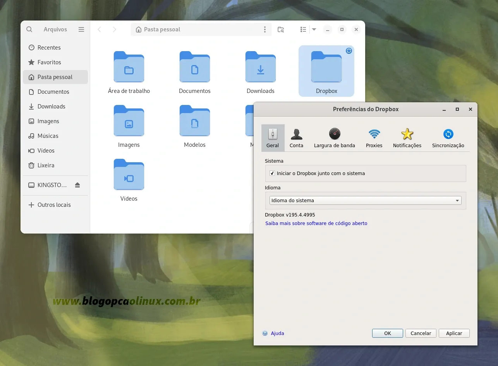Open Downloads in the sidebar
The image size is (498, 366).
point(55,107)
